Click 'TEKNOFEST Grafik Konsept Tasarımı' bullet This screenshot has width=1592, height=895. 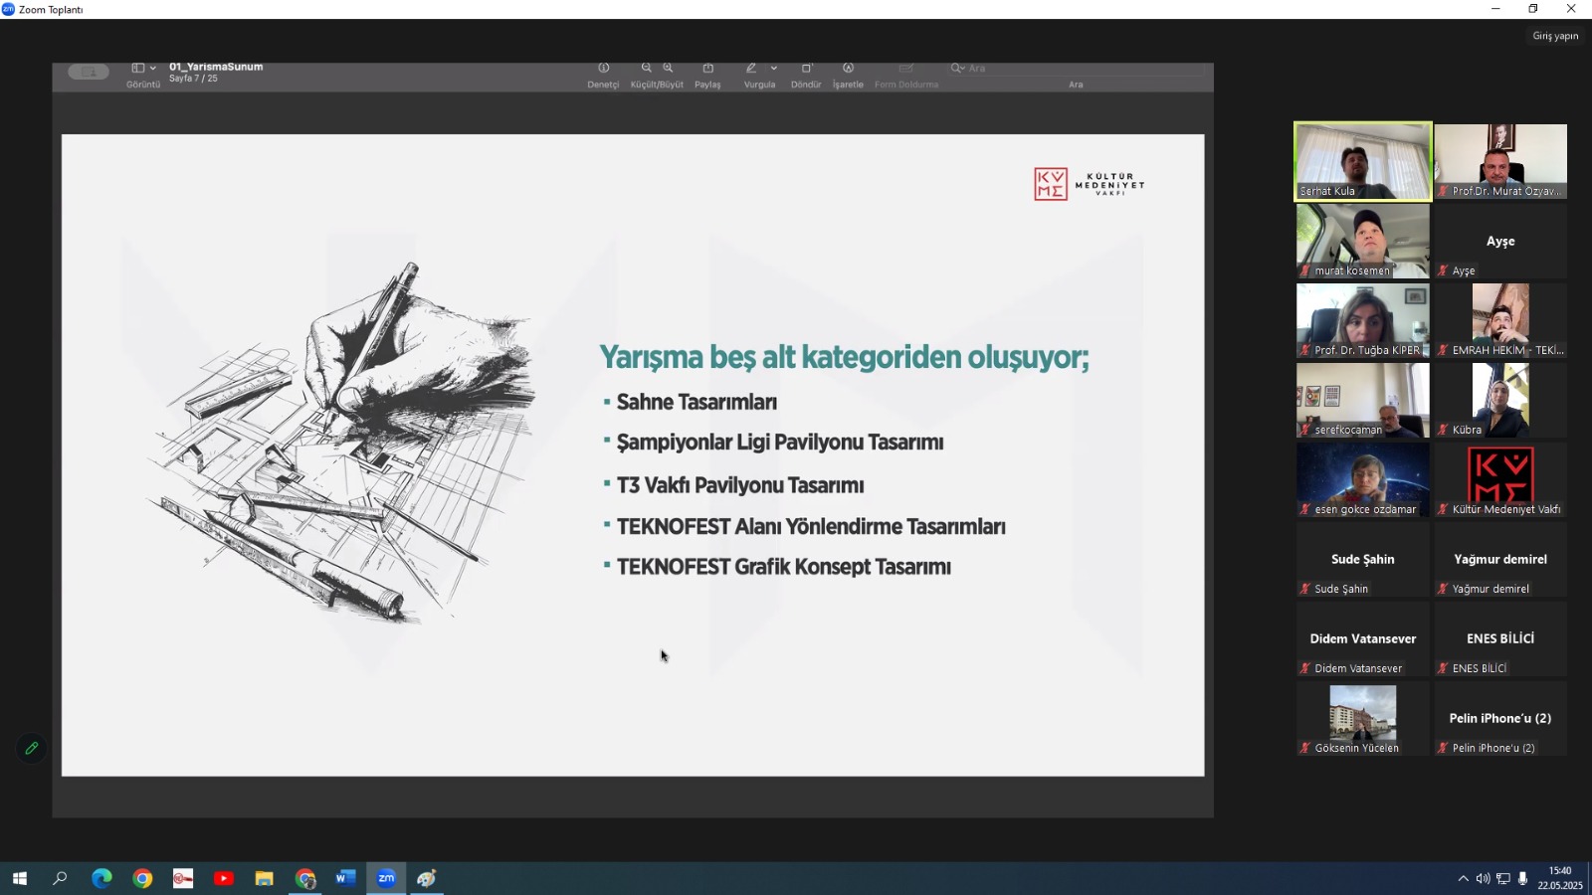point(784,567)
